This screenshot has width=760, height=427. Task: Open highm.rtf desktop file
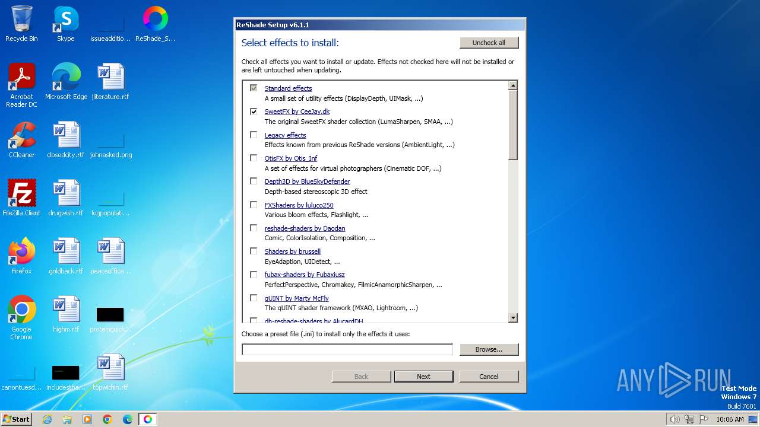[x=66, y=314]
